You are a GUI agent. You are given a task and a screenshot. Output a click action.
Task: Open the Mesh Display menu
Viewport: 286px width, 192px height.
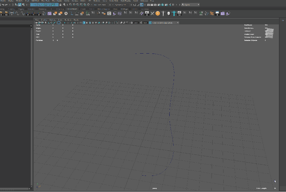[57, 1]
